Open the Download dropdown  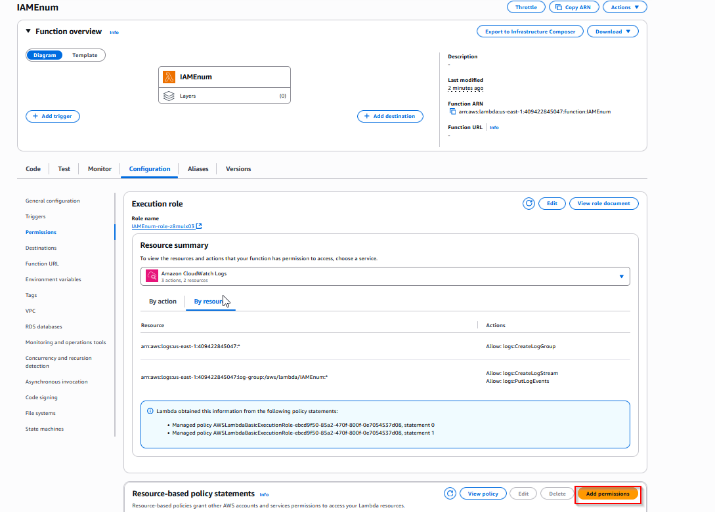[x=613, y=31]
